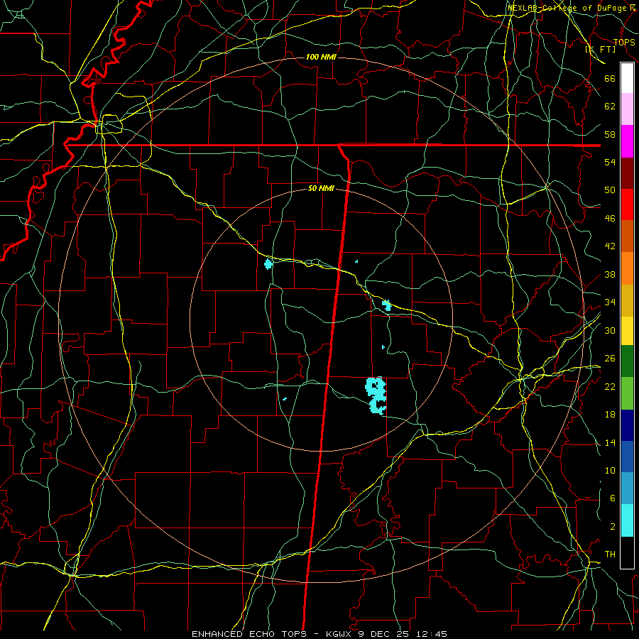This screenshot has height=639, width=639.
Task: Click the '14' legend value
Action: (610, 442)
